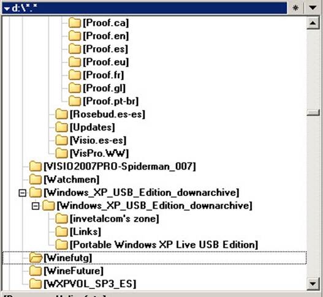
Task: Select the [Rosebud.es-es] folder name
Action: pos(107,115)
